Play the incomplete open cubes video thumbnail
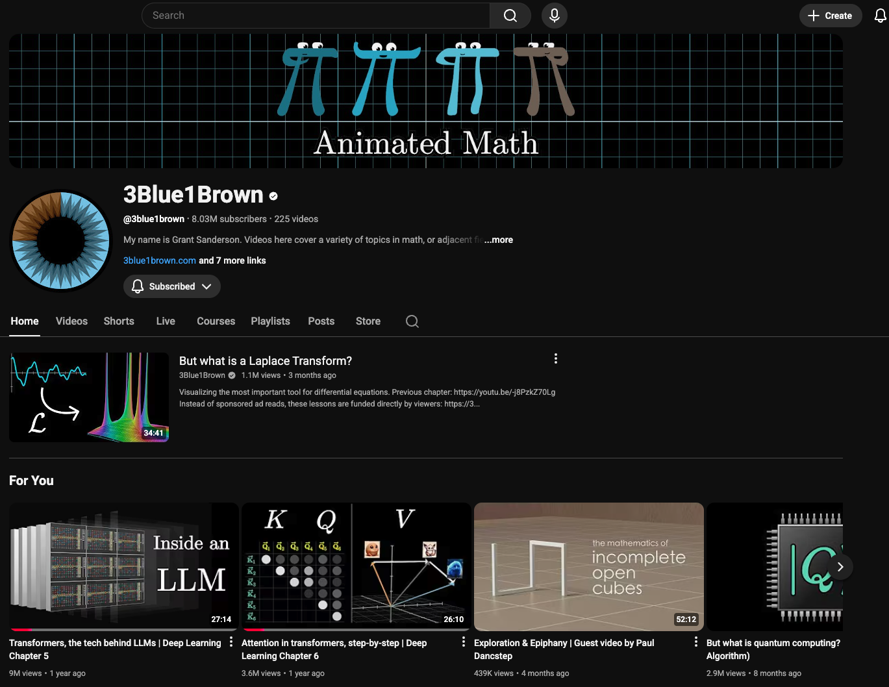 click(588, 566)
